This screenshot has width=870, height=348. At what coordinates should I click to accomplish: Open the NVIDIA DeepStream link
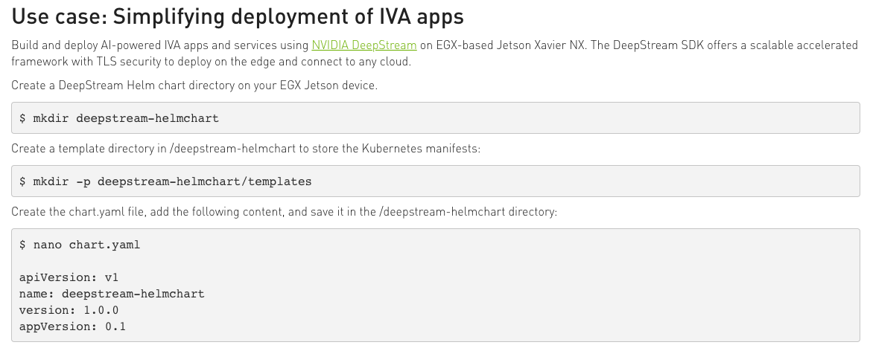[x=364, y=45]
